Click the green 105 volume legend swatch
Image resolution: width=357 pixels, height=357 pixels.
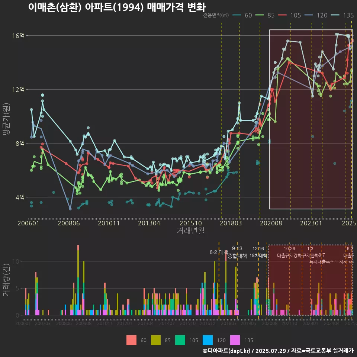tap(180, 340)
